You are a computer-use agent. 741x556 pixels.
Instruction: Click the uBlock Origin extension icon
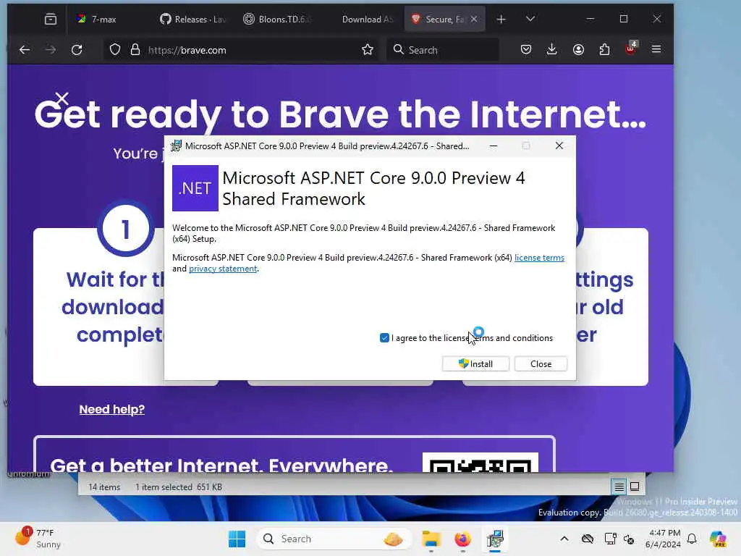coord(631,49)
